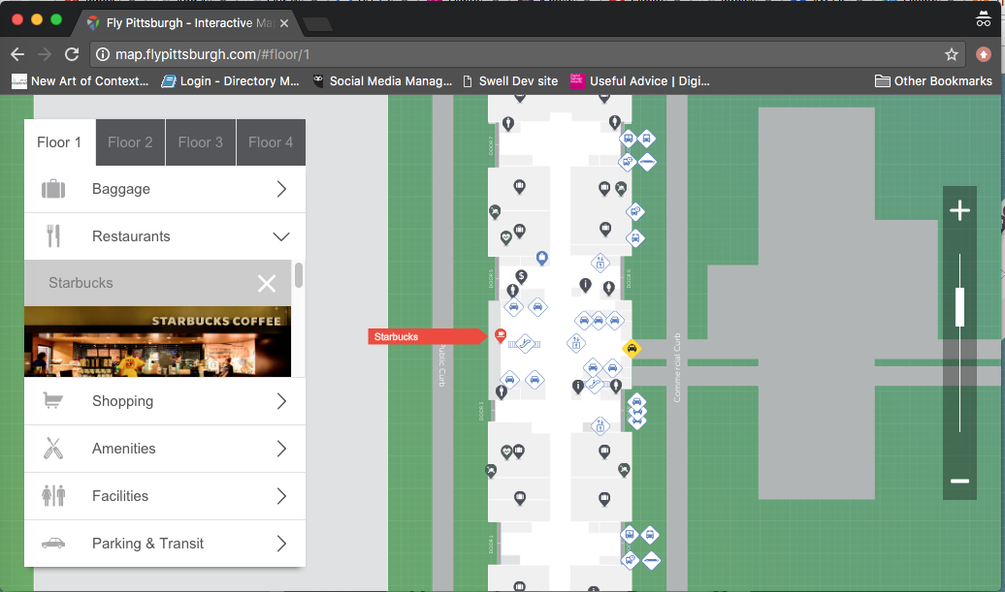
Task: Click the map zoom slider handle
Action: click(x=959, y=307)
